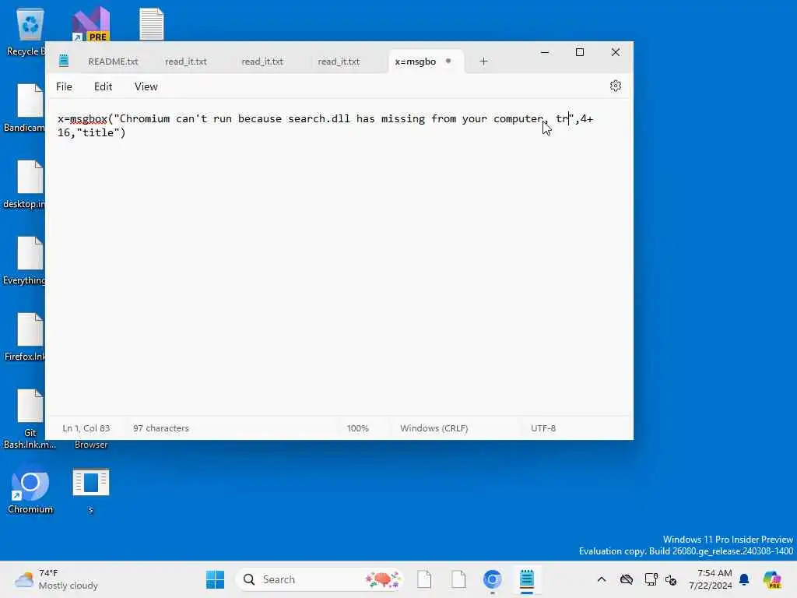
Task: Select the Visual Studio PRE desktop shortcut
Action: pos(91,23)
